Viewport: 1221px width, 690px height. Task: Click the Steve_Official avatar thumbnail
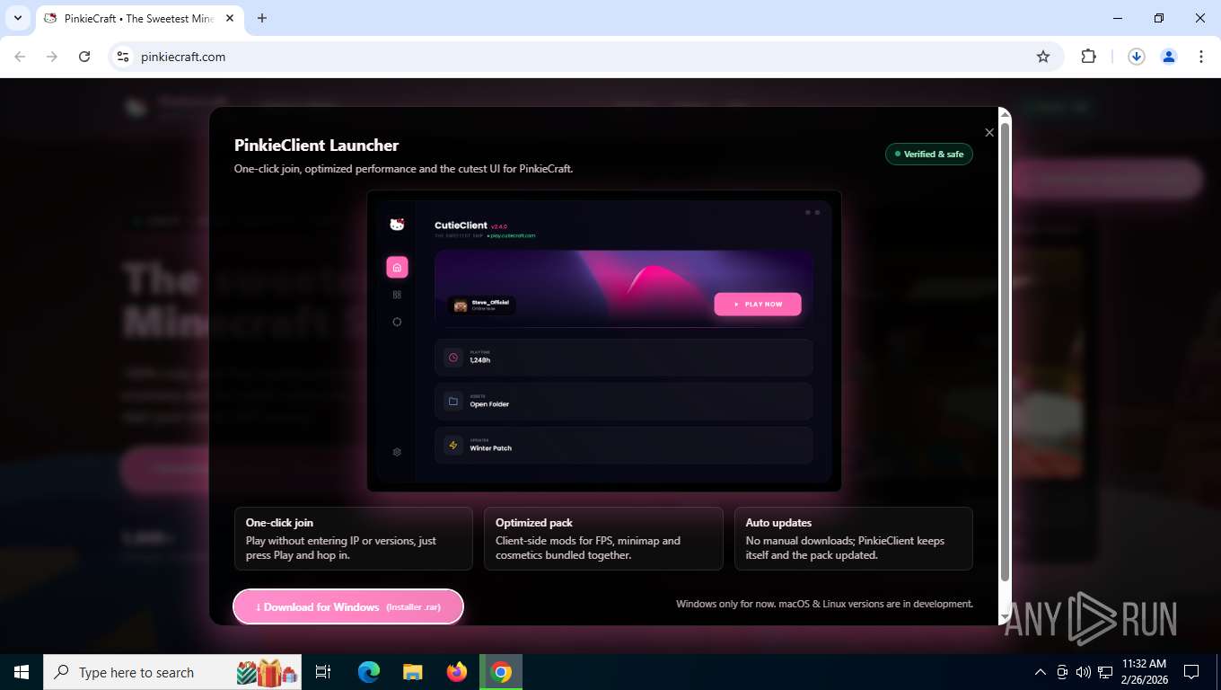pyautogui.click(x=461, y=305)
